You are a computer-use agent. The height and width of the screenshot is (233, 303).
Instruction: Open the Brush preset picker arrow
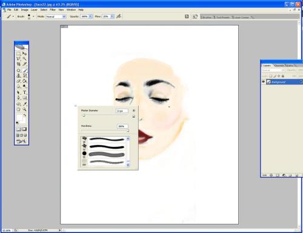point(33,16)
